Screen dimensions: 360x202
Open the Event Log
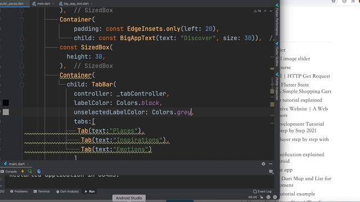262,191
